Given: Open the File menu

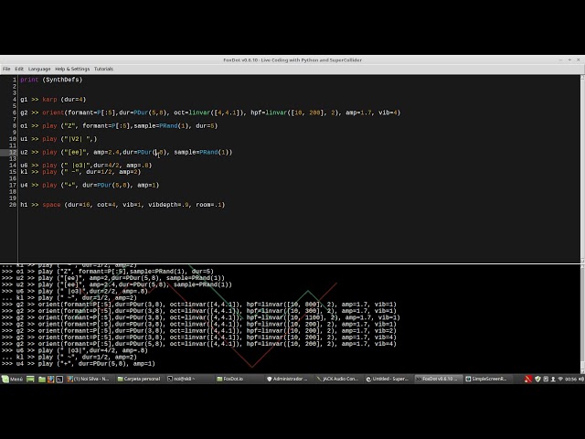Looking at the screenshot, I should (6, 70).
